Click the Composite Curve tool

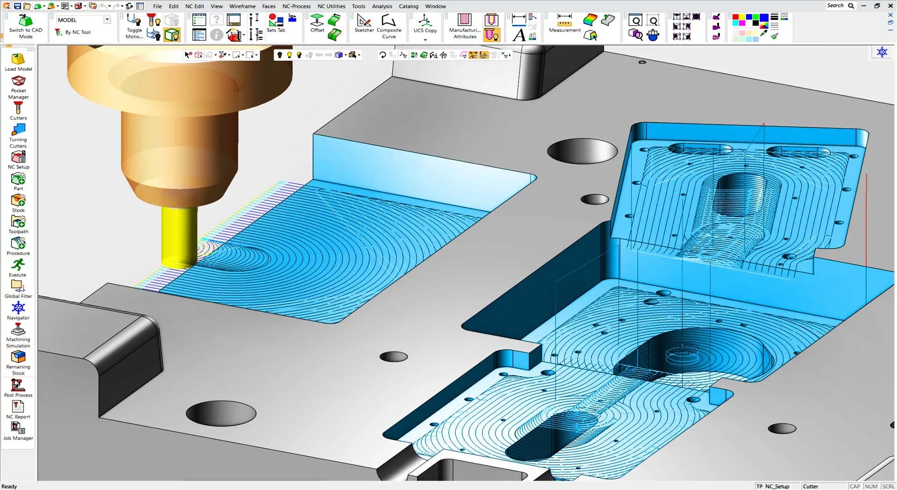point(389,26)
